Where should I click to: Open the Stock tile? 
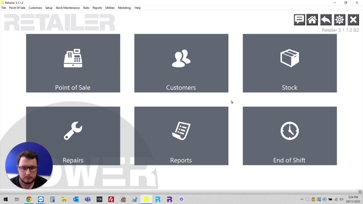pyautogui.click(x=290, y=63)
